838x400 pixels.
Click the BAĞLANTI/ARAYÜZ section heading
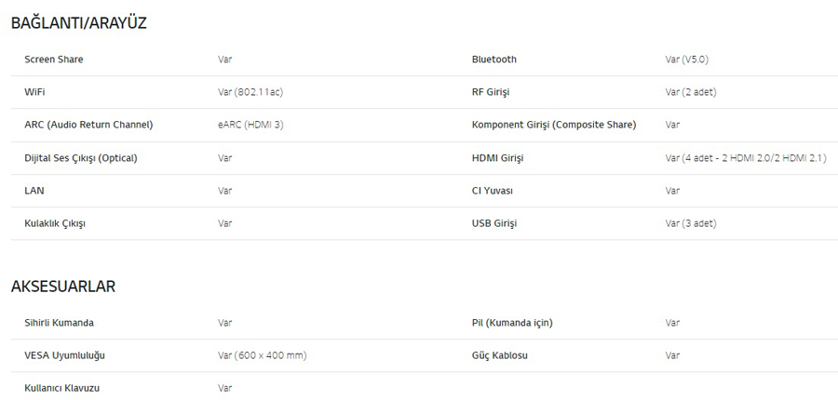tap(78, 23)
